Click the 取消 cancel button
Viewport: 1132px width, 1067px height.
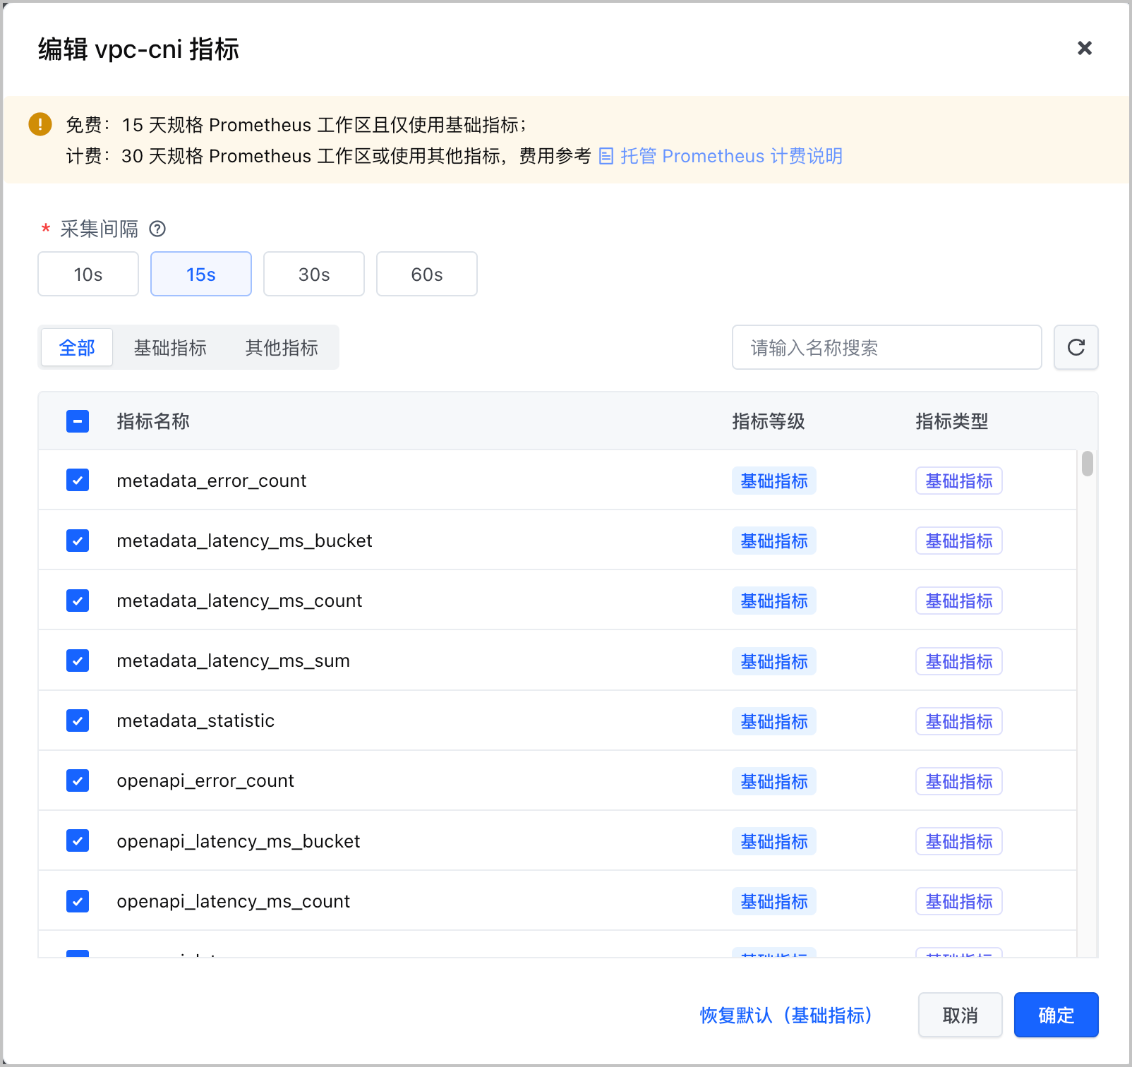961,1015
